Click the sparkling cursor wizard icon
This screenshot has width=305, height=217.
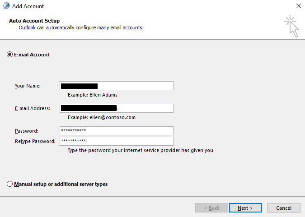tap(291, 26)
